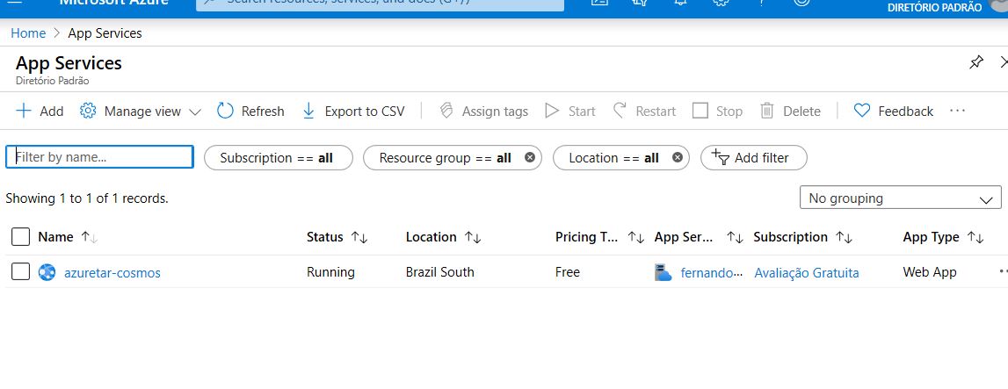Click the Stop square icon

point(700,111)
